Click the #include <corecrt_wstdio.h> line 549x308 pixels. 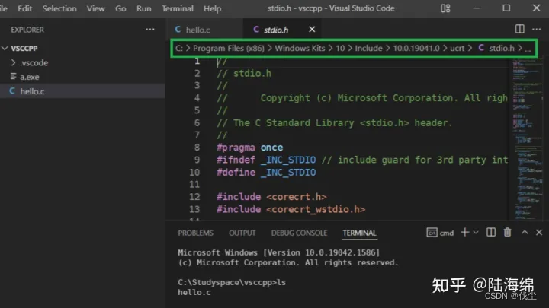(x=291, y=209)
